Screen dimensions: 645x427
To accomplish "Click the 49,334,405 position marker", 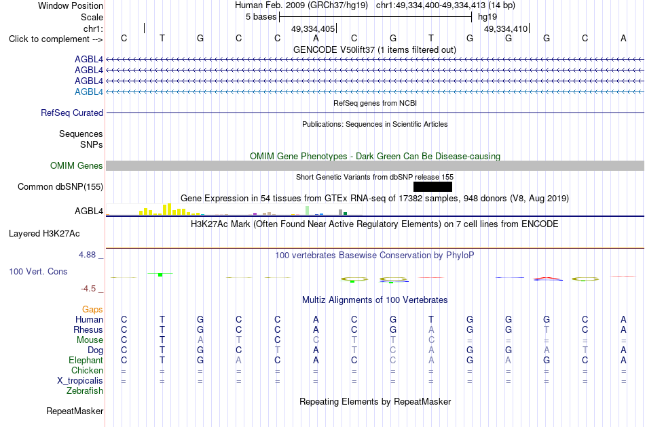I will tap(314, 28).
